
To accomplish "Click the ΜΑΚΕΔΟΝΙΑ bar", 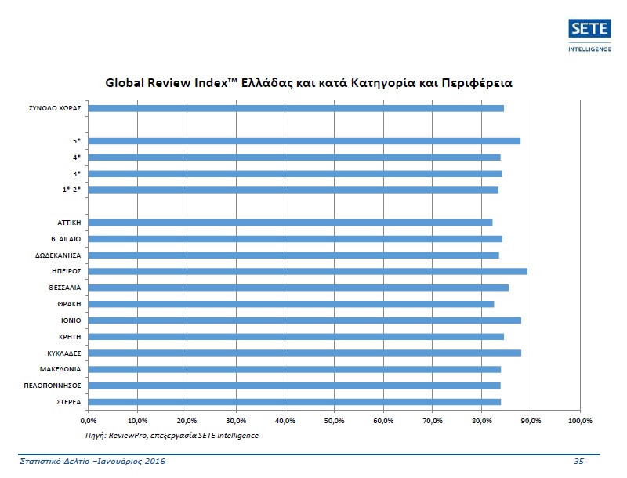I will tap(295, 369).
